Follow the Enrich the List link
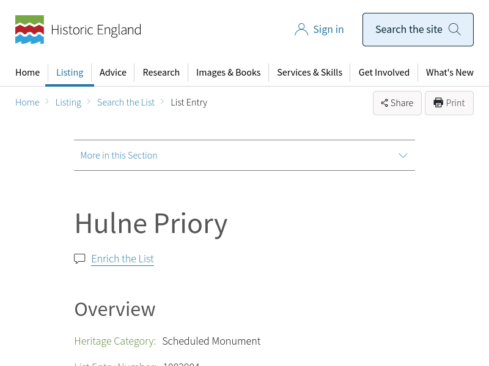The height and width of the screenshot is (366, 489). point(122,259)
